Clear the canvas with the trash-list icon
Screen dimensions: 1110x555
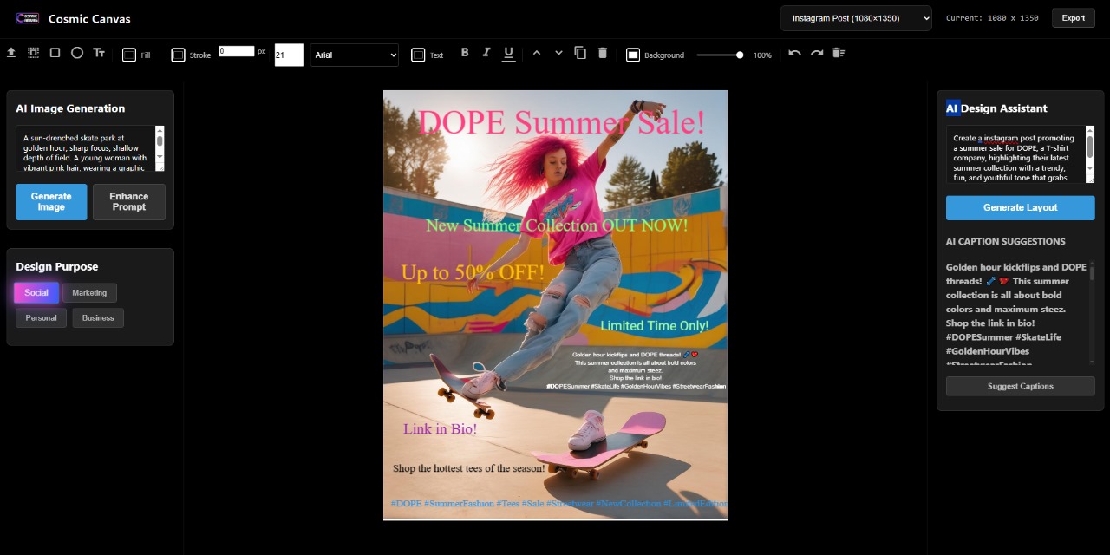point(839,53)
